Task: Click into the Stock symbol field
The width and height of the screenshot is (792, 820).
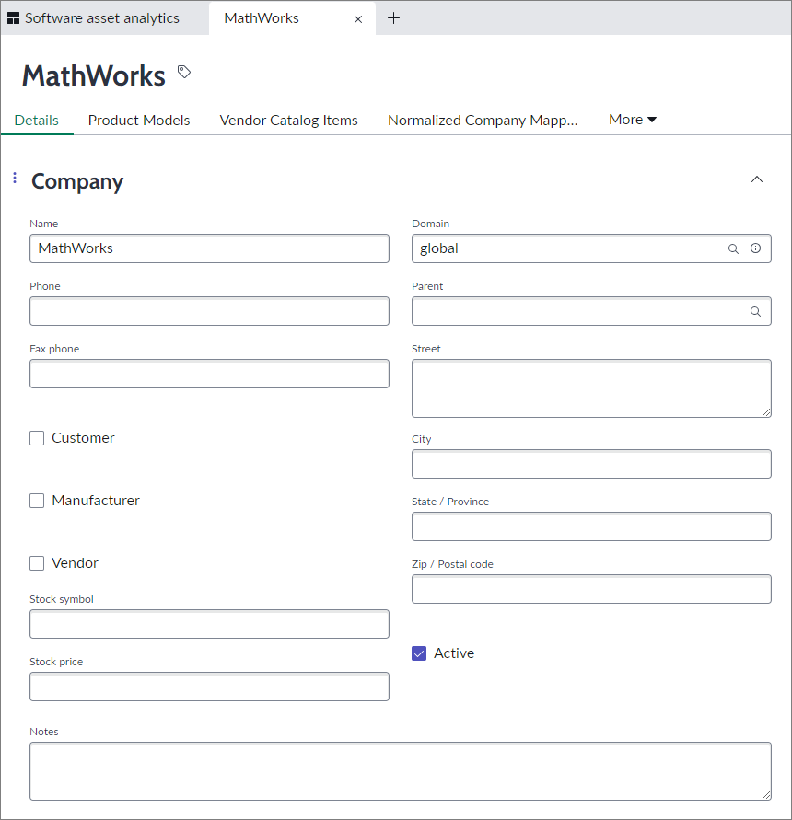Action: click(x=209, y=624)
